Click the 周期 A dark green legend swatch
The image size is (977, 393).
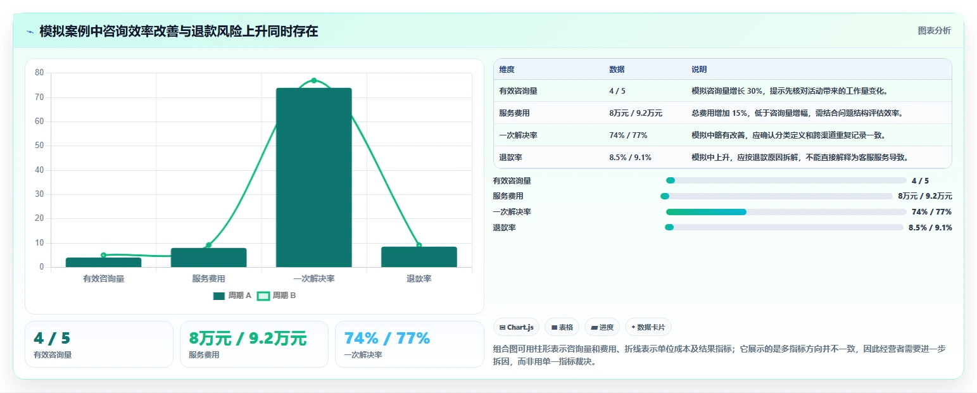(x=219, y=296)
